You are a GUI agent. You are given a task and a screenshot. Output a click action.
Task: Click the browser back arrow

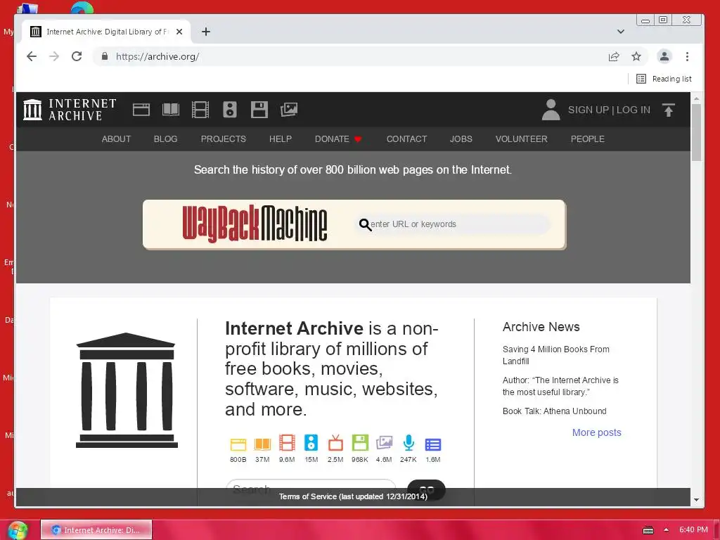(31, 56)
